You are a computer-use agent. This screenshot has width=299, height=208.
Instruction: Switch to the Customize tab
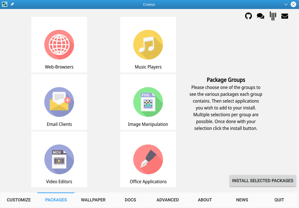click(19, 200)
